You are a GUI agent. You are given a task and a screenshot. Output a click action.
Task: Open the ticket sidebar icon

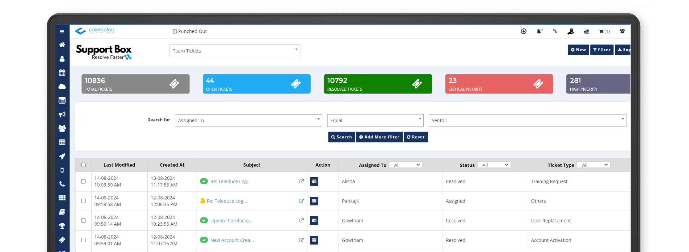click(x=62, y=240)
